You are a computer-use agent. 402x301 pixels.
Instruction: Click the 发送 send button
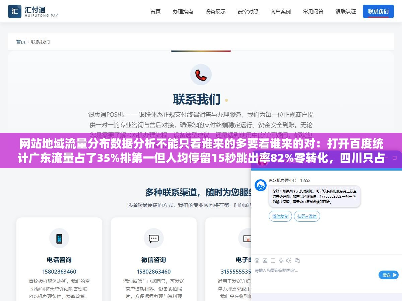pos(389,275)
